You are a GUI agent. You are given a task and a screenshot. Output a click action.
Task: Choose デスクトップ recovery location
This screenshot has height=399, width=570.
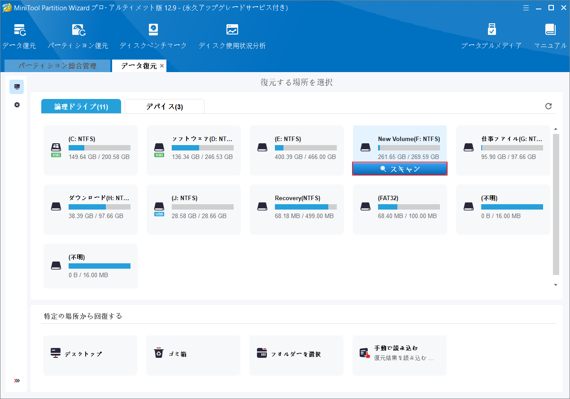(90, 356)
